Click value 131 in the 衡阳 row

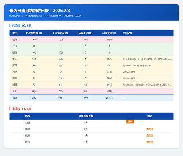pos(34,59)
